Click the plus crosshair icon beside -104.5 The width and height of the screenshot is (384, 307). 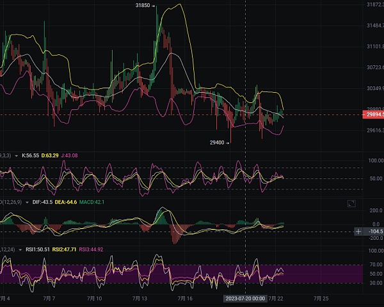click(x=358, y=232)
